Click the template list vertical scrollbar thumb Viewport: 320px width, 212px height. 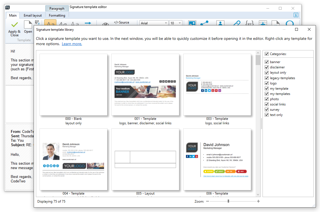[x=258, y=60]
